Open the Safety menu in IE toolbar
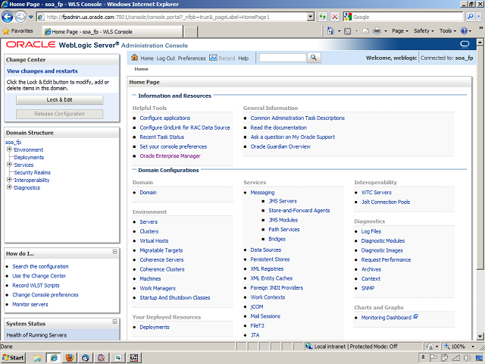 click(424, 31)
